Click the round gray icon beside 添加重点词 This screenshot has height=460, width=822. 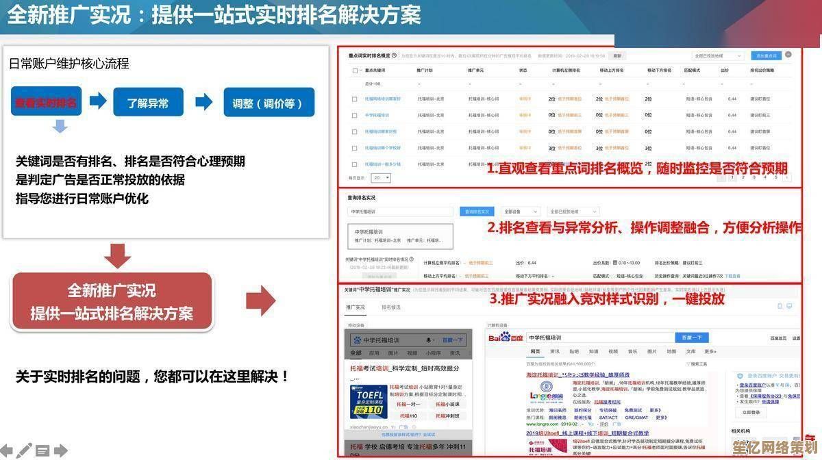[x=788, y=55]
